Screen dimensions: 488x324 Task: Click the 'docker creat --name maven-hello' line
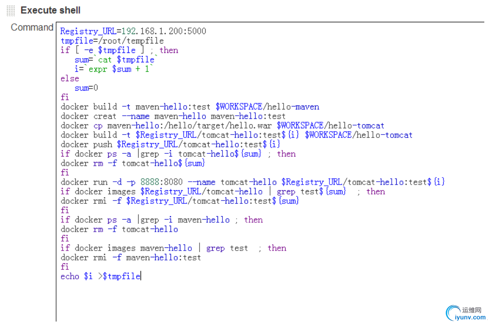pyautogui.click(x=173, y=116)
